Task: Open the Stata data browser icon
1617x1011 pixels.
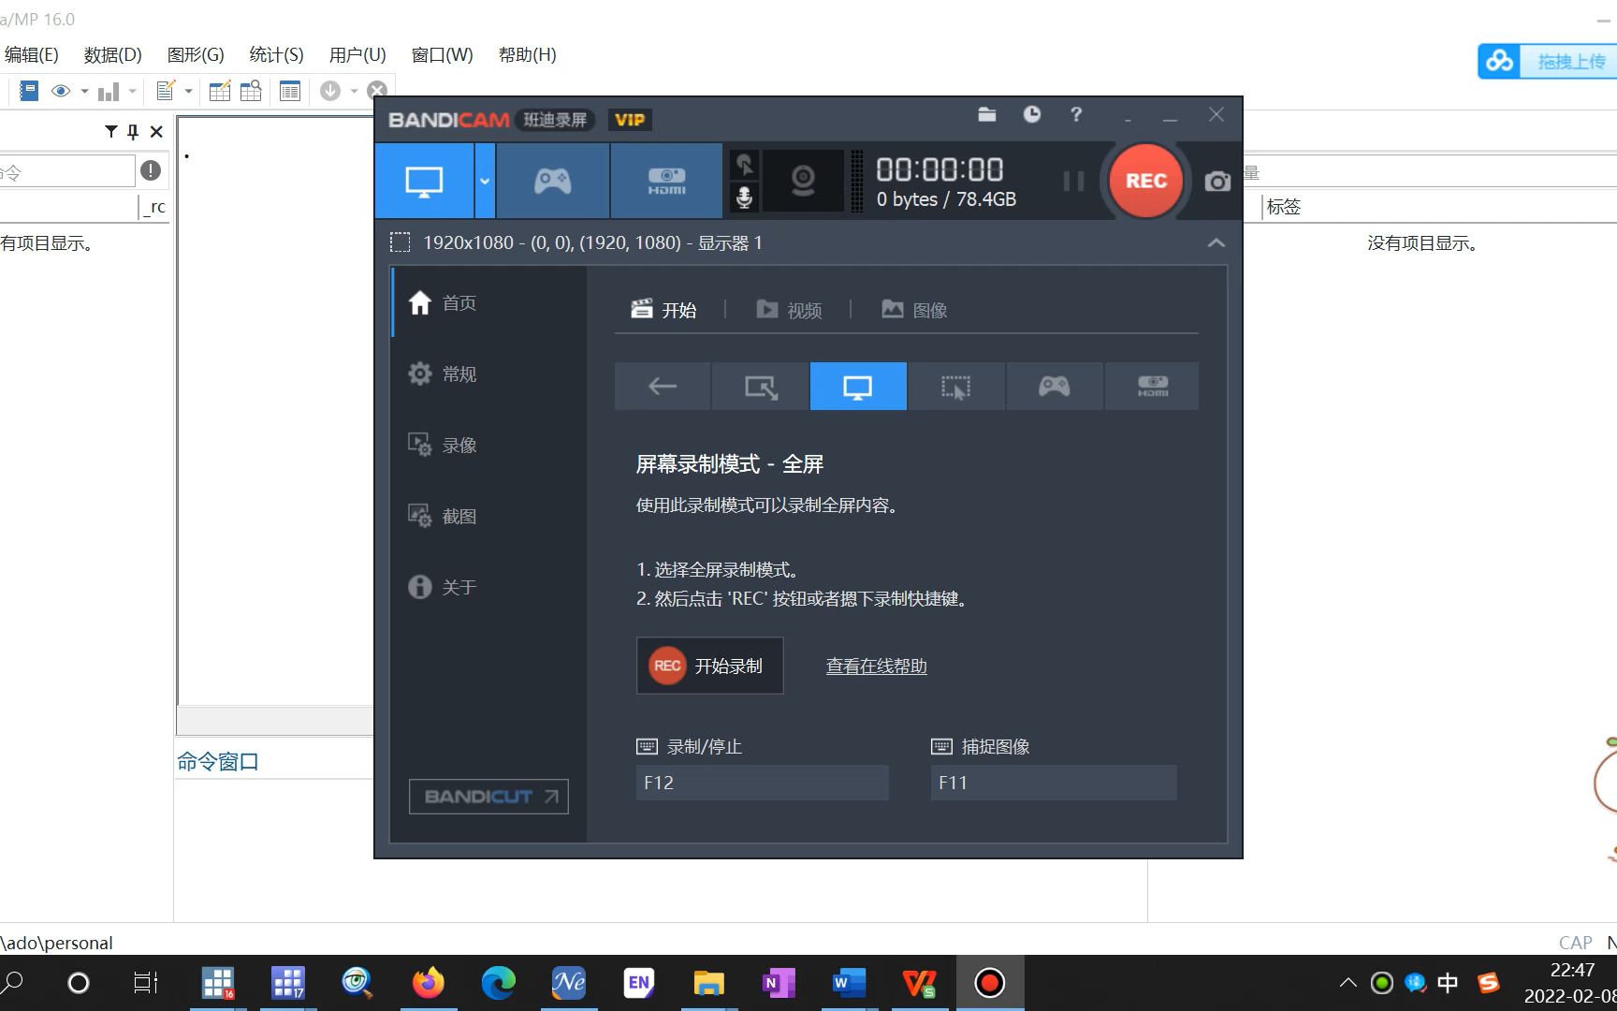Action: [251, 91]
